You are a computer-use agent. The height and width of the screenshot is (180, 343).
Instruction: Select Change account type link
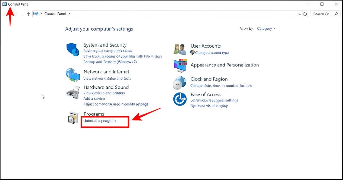(212, 53)
